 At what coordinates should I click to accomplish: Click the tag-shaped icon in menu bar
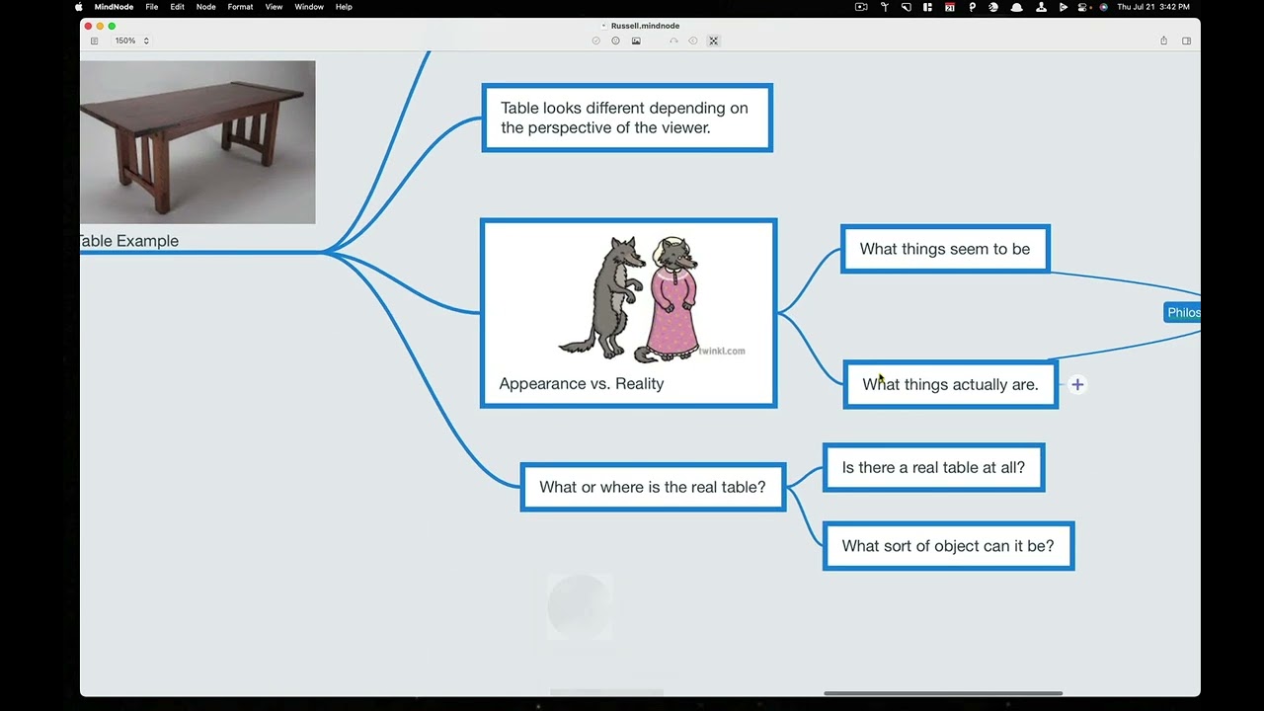907,7
